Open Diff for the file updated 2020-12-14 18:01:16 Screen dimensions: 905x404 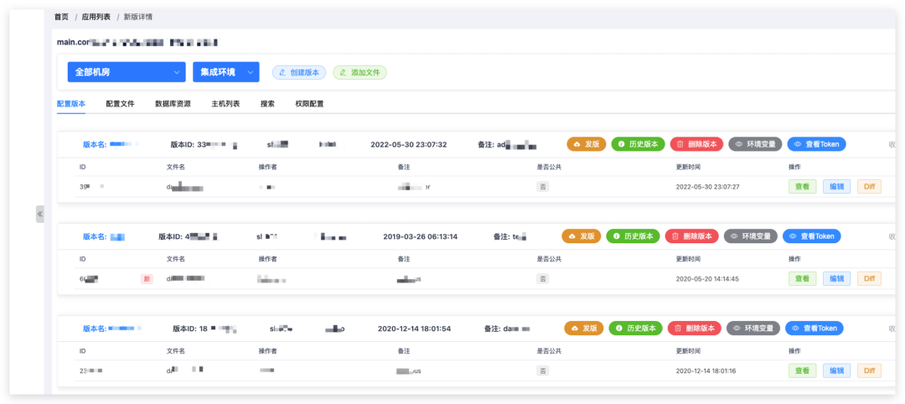(869, 370)
